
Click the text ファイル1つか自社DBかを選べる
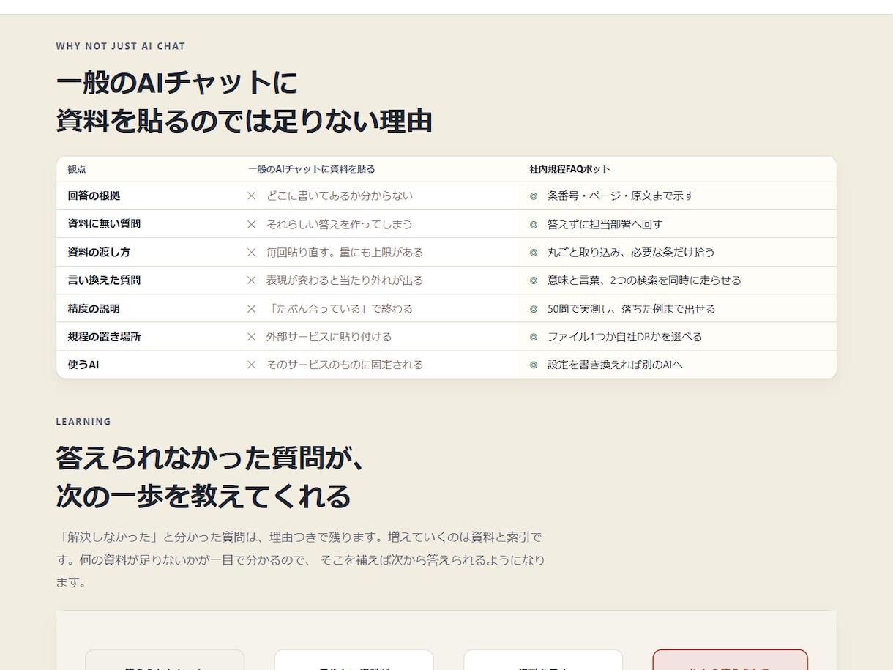click(x=625, y=337)
